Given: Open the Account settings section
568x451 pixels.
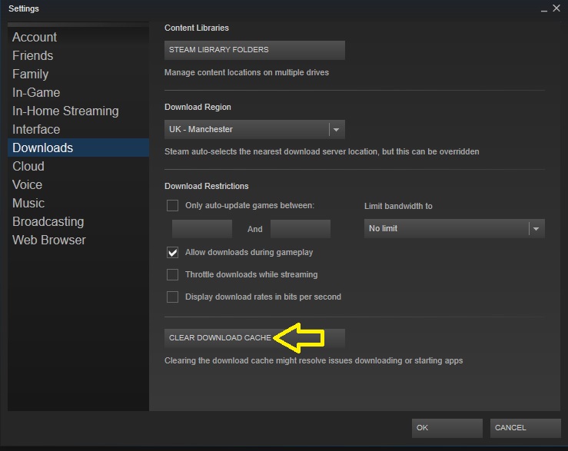Looking at the screenshot, I should 78,37.
